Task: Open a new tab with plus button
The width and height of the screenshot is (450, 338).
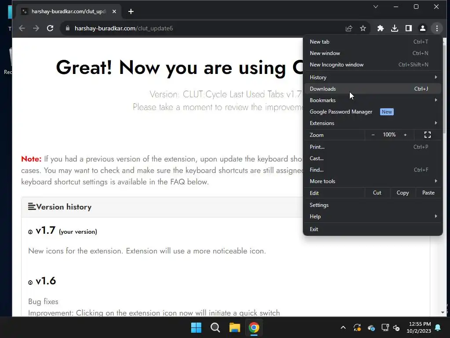Action: coord(131,11)
